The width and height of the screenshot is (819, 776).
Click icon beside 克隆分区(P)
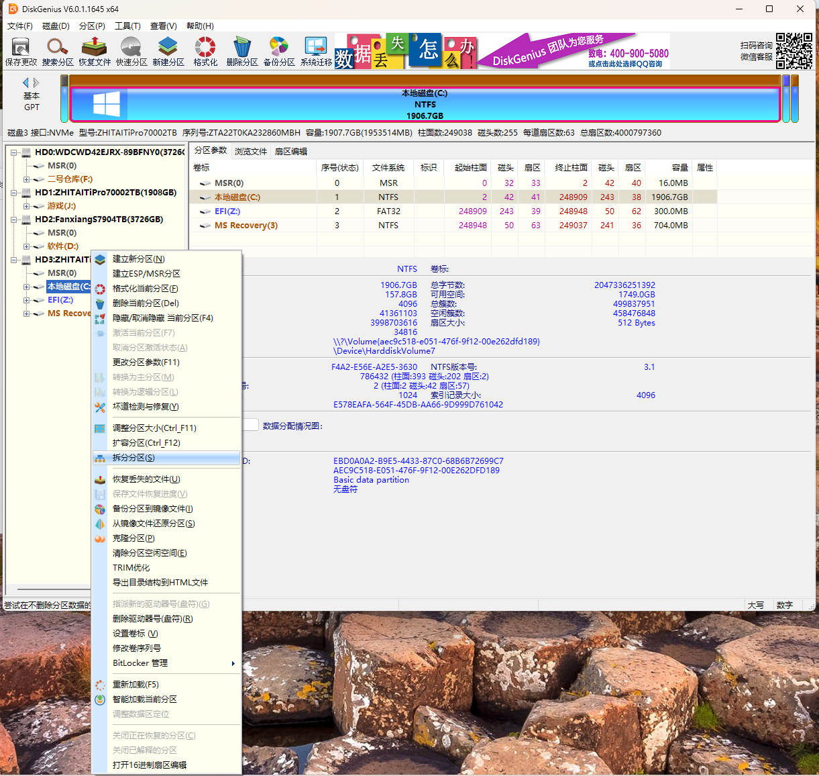[x=100, y=538]
